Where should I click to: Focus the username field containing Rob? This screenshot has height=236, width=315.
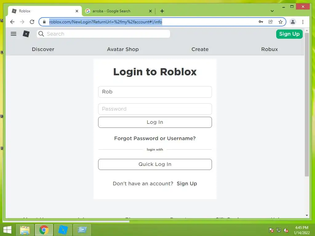[155, 92]
